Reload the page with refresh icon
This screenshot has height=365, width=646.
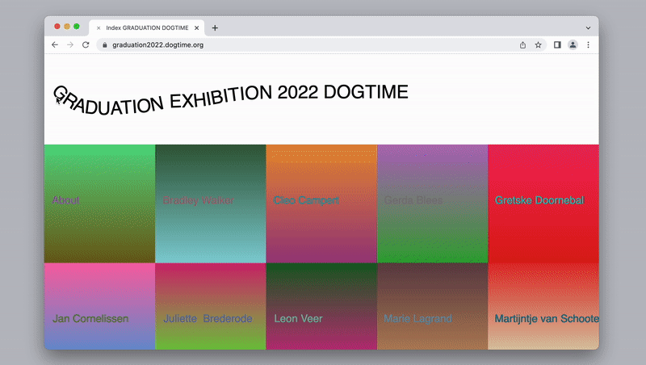pos(86,45)
